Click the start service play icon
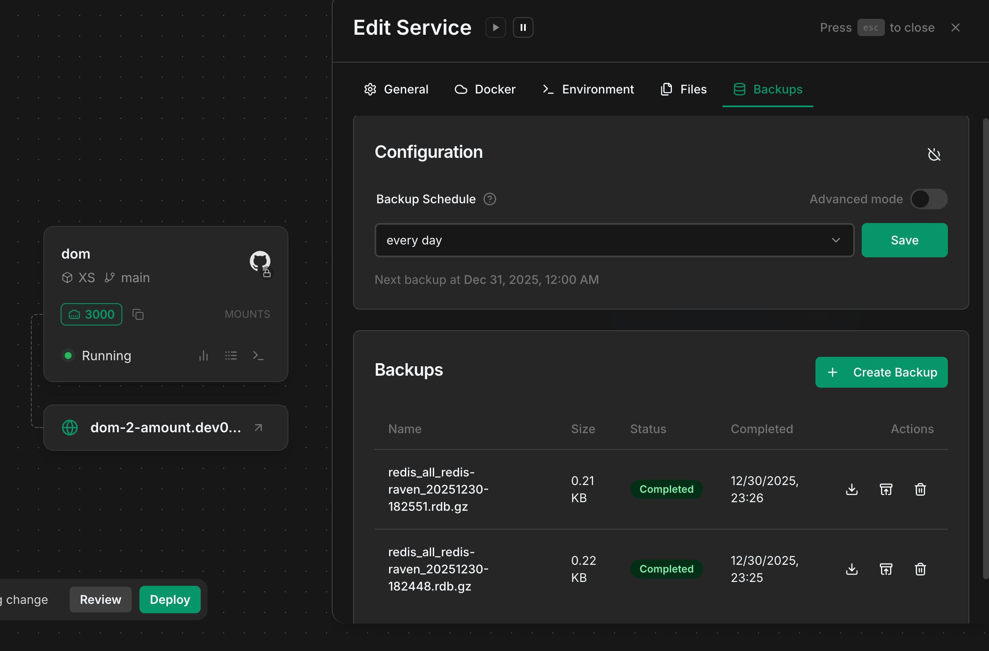The image size is (989, 651). (x=495, y=27)
